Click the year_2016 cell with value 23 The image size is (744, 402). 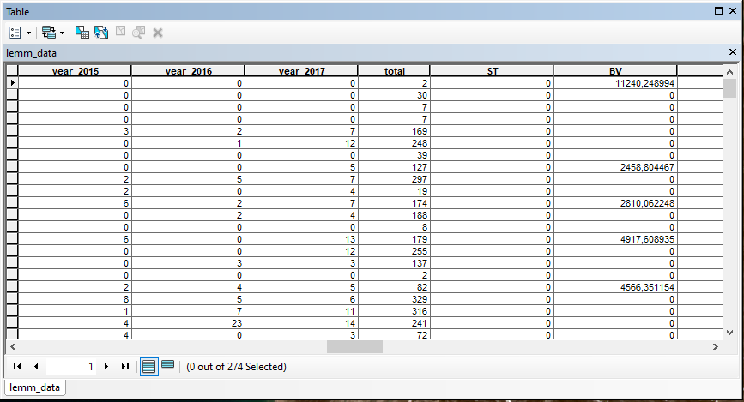pyautogui.click(x=189, y=323)
